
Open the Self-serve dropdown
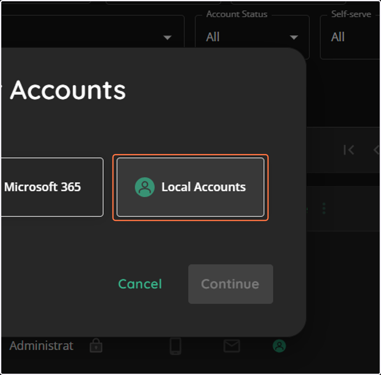coord(350,37)
